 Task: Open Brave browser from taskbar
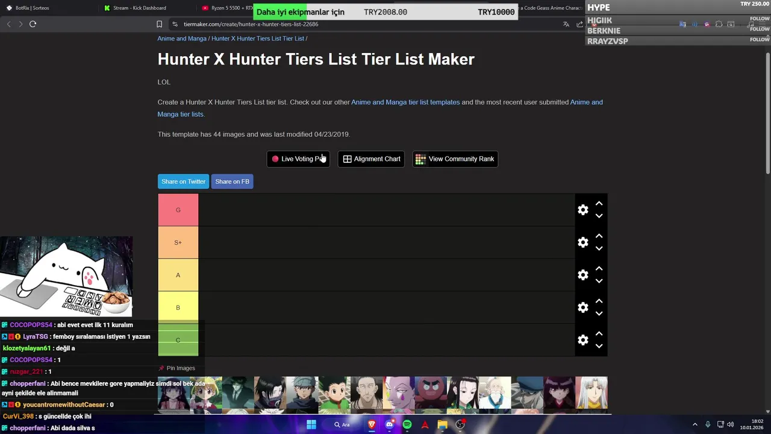click(372, 424)
